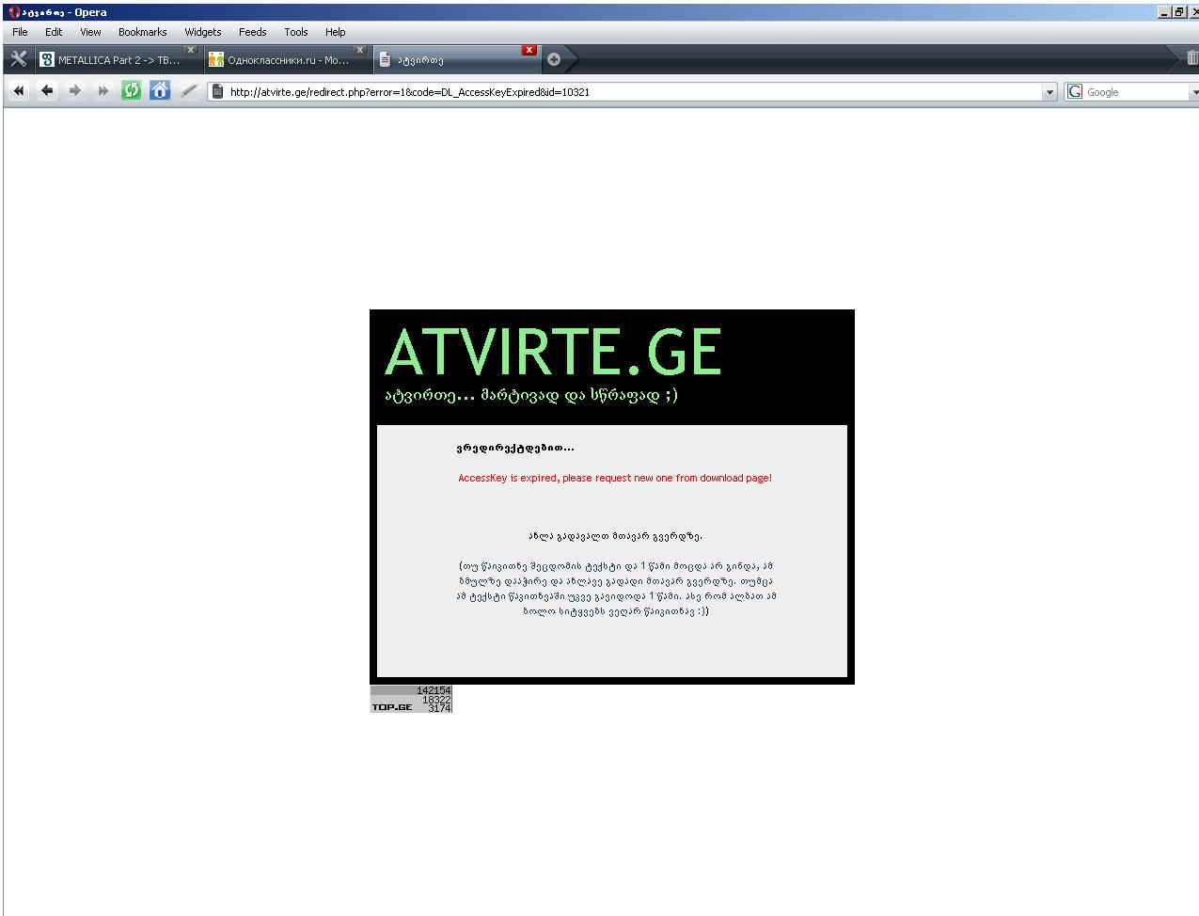Click the atvirte.ge URL address field
Screen dimensions: 1199x916
632,92
